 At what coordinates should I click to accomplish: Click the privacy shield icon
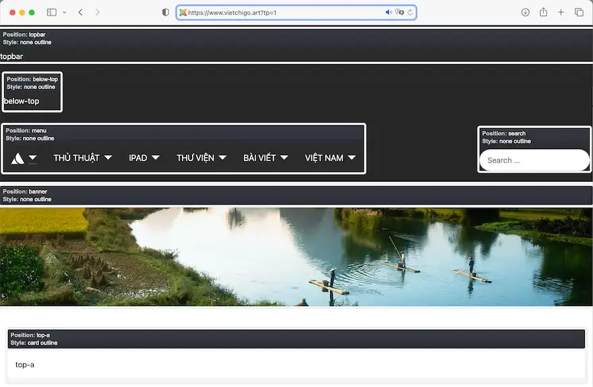point(166,12)
